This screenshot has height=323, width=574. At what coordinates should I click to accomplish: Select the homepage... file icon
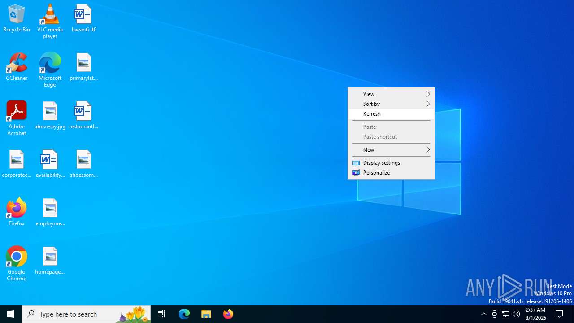pyautogui.click(x=50, y=261)
